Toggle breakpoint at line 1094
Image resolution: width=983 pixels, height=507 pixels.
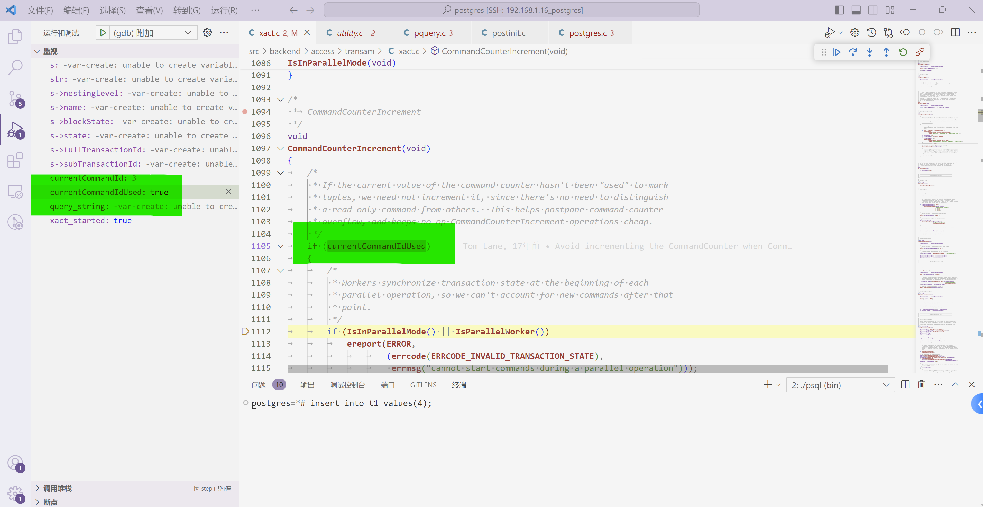pos(245,112)
